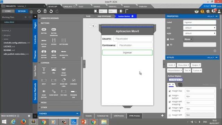The image size is (222, 125).
Task: Toggle the ID property checkbox
Action: [x=168, y=45]
